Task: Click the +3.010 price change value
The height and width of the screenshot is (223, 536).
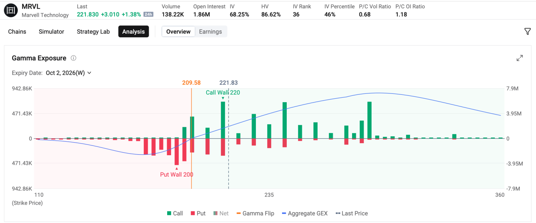Action: coord(110,14)
